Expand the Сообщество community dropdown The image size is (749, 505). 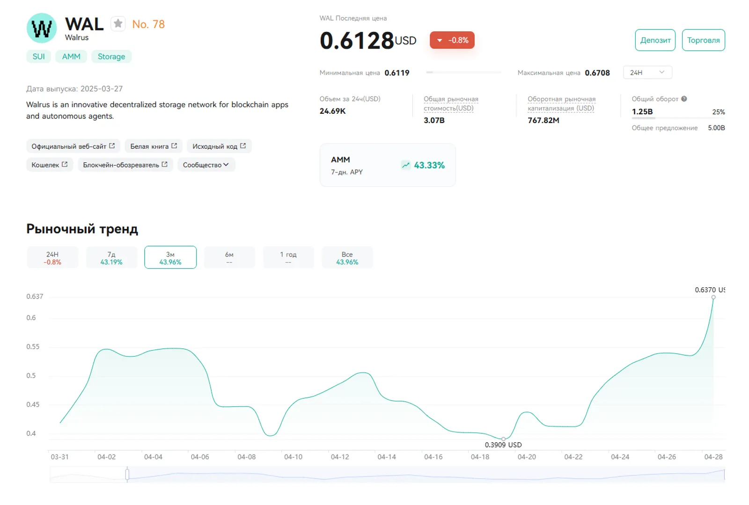pyautogui.click(x=206, y=165)
